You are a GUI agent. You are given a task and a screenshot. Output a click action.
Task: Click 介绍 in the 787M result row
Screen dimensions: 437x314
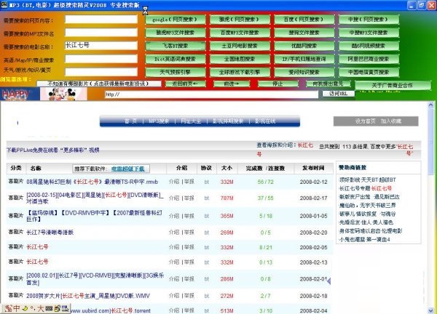coord(174,198)
